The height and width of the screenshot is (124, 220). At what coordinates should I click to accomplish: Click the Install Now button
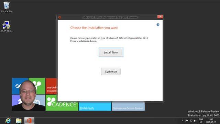pos(111,52)
